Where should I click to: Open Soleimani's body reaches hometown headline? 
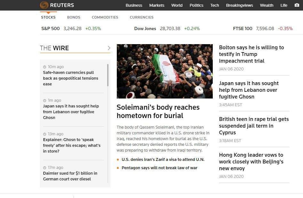(158, 111)
